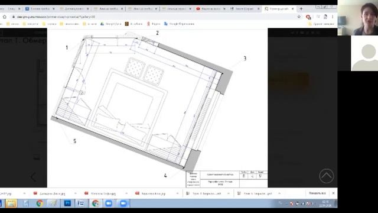This screenshot has width=378, height=213.
Task: Open the Chrome three-dot menu
Action: (333, 17)
